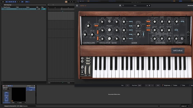Click the Mini V3 device power icon
The width and height of the screenshot is (193, 108).
tap(3, 86)
